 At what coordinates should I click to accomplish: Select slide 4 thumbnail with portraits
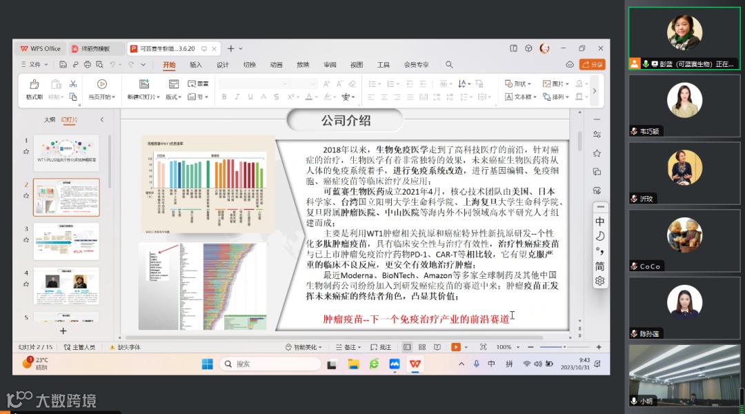(66, 286)
